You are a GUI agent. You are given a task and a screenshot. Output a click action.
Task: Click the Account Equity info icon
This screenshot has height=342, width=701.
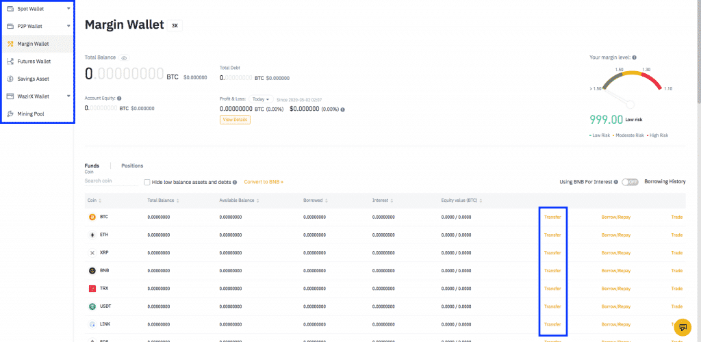click(x=119, y=98)
